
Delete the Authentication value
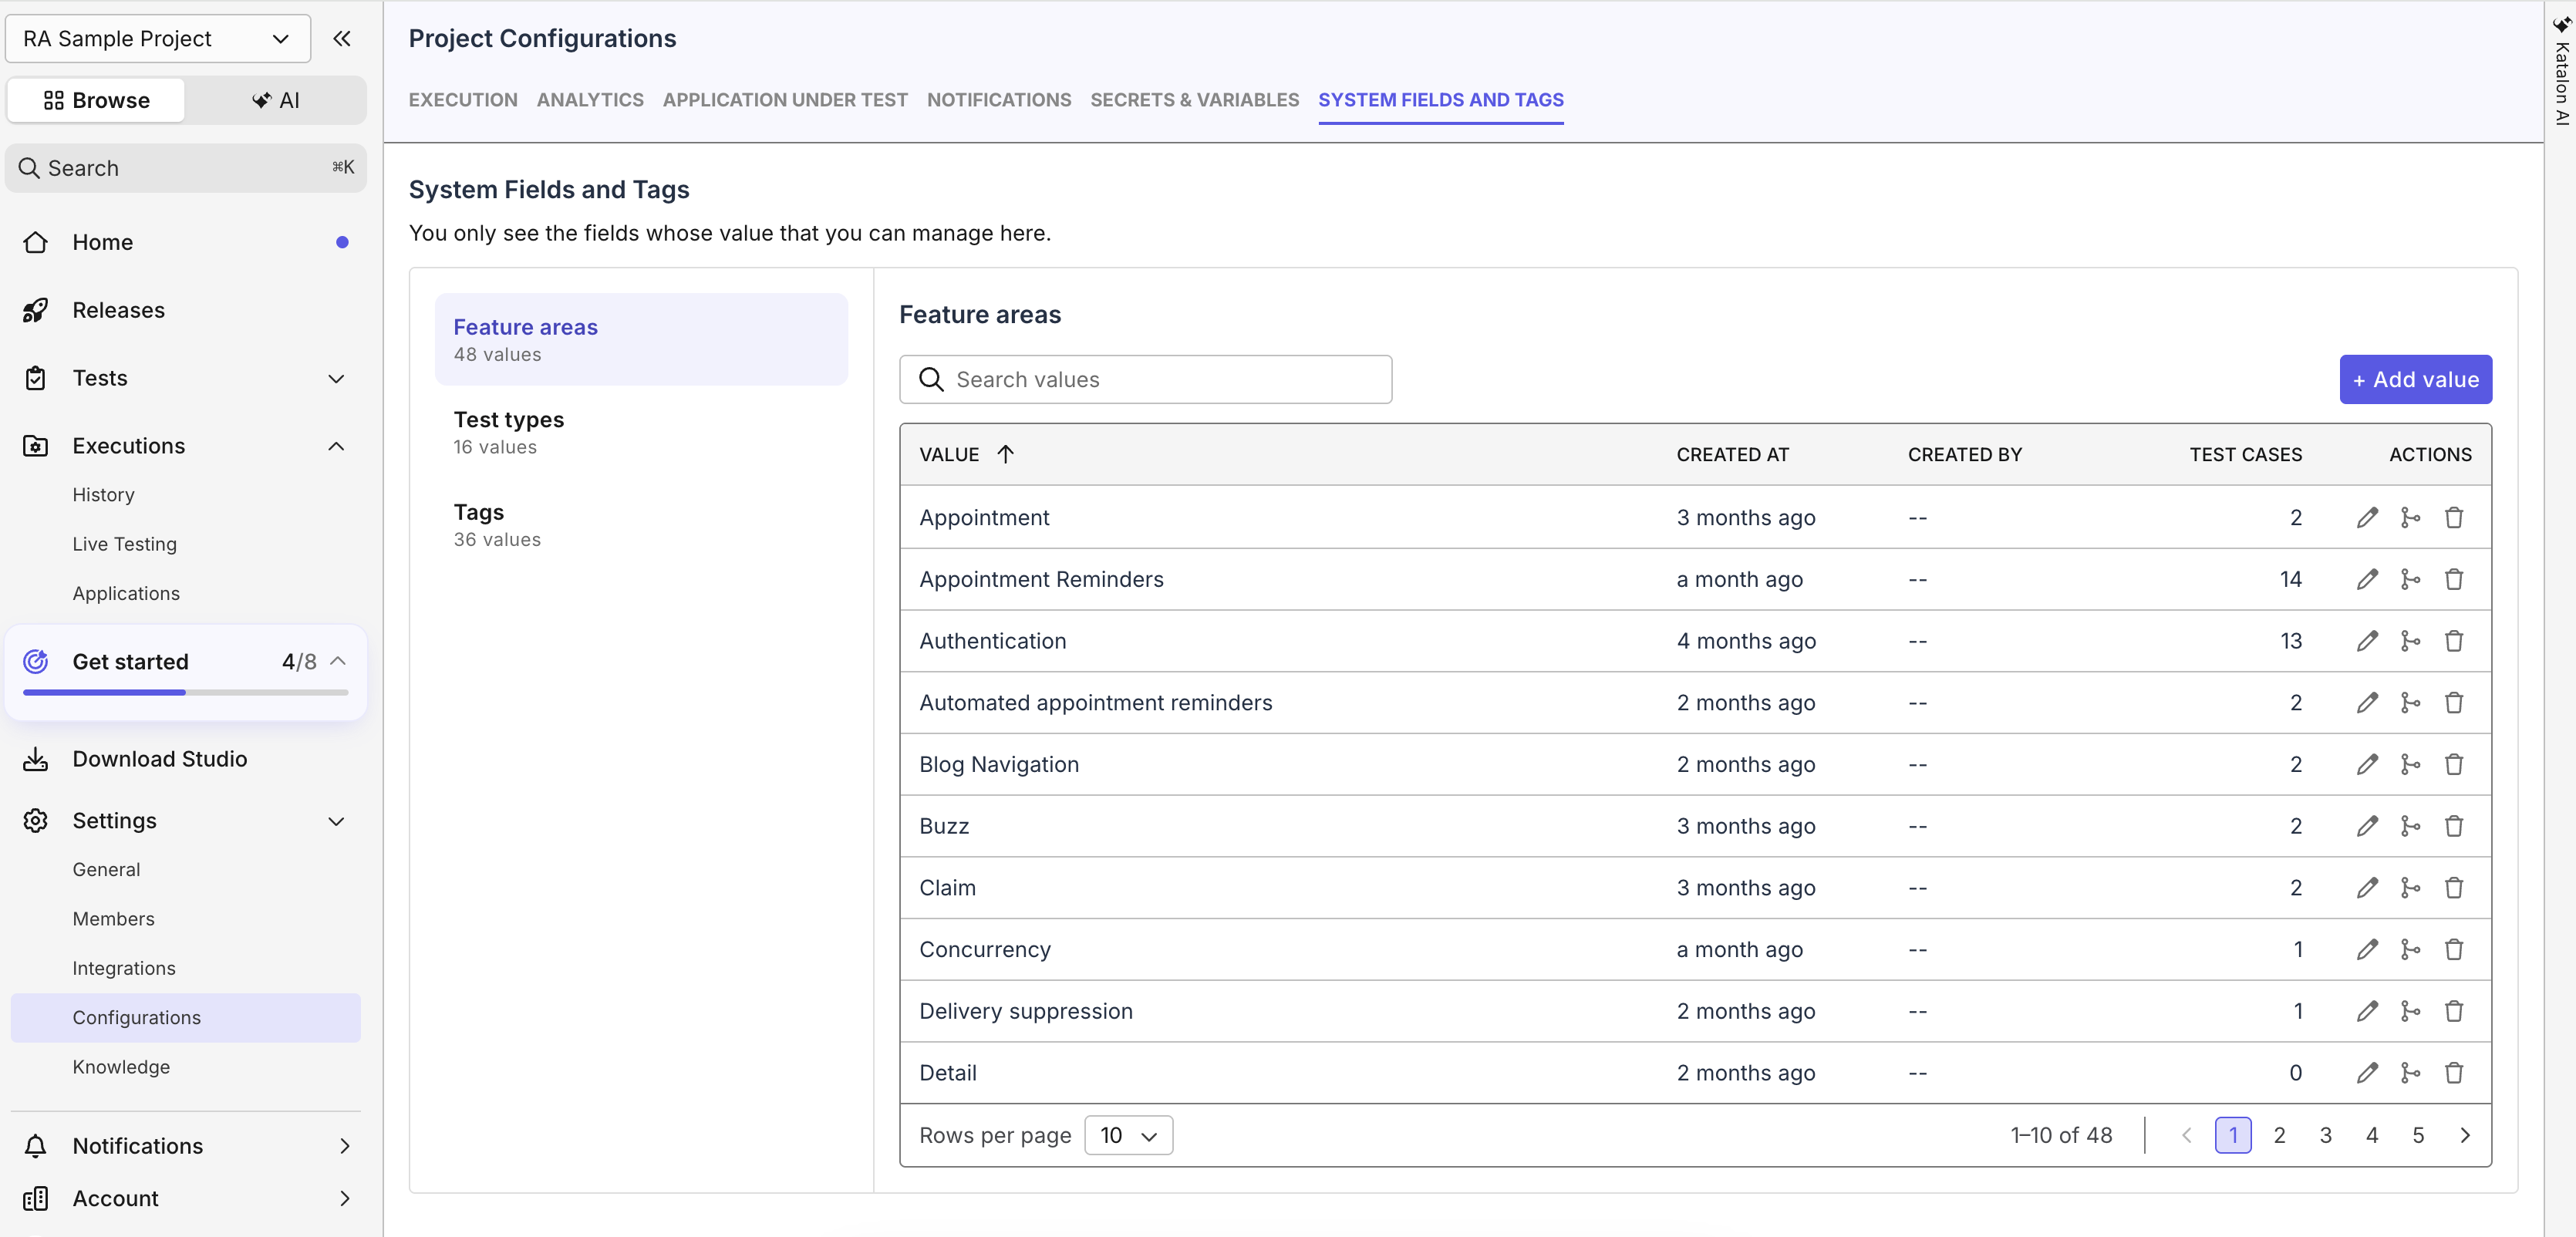coord(2454,641)
